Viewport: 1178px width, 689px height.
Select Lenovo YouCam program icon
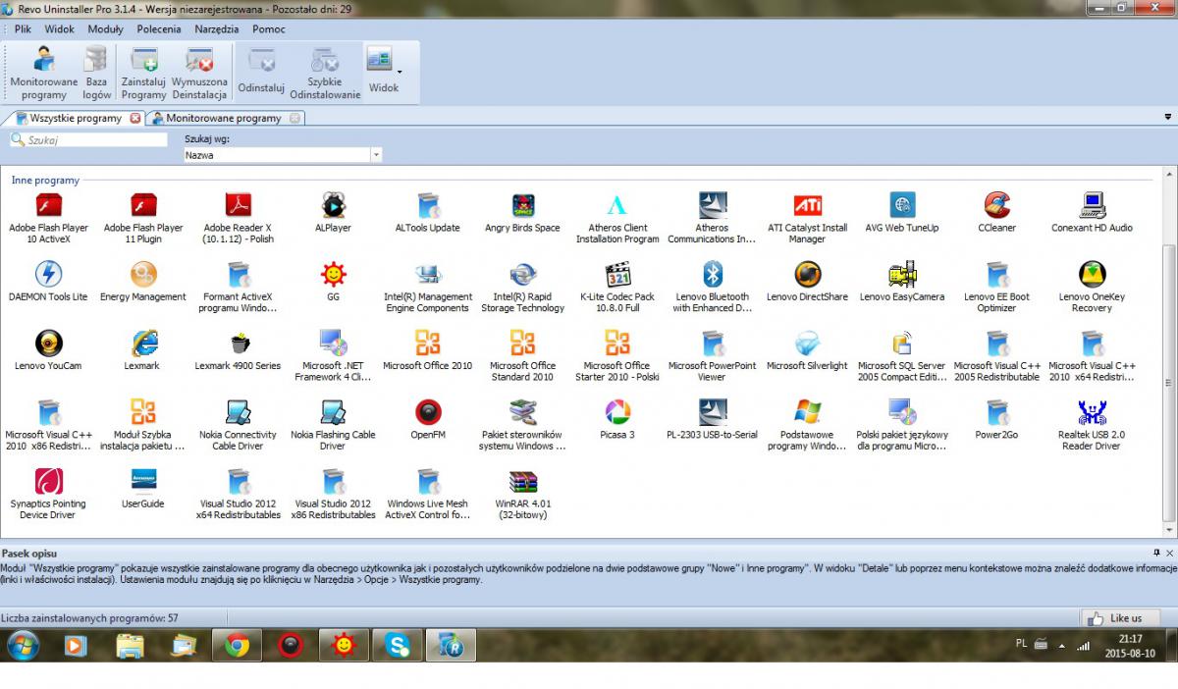[x=48, y=350]
